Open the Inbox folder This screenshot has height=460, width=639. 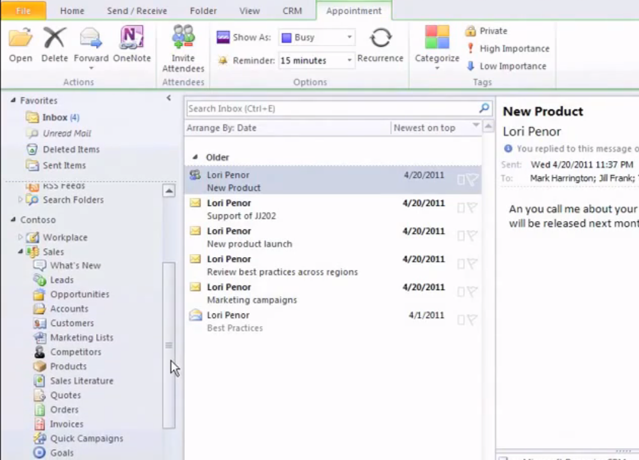tap(53, 117)
